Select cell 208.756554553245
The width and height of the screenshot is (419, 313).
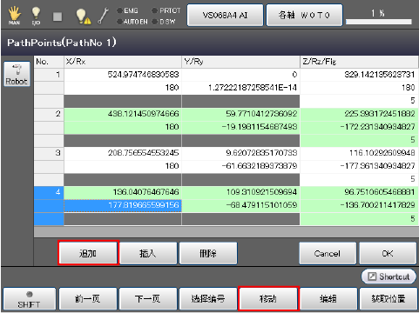[123, 153]
